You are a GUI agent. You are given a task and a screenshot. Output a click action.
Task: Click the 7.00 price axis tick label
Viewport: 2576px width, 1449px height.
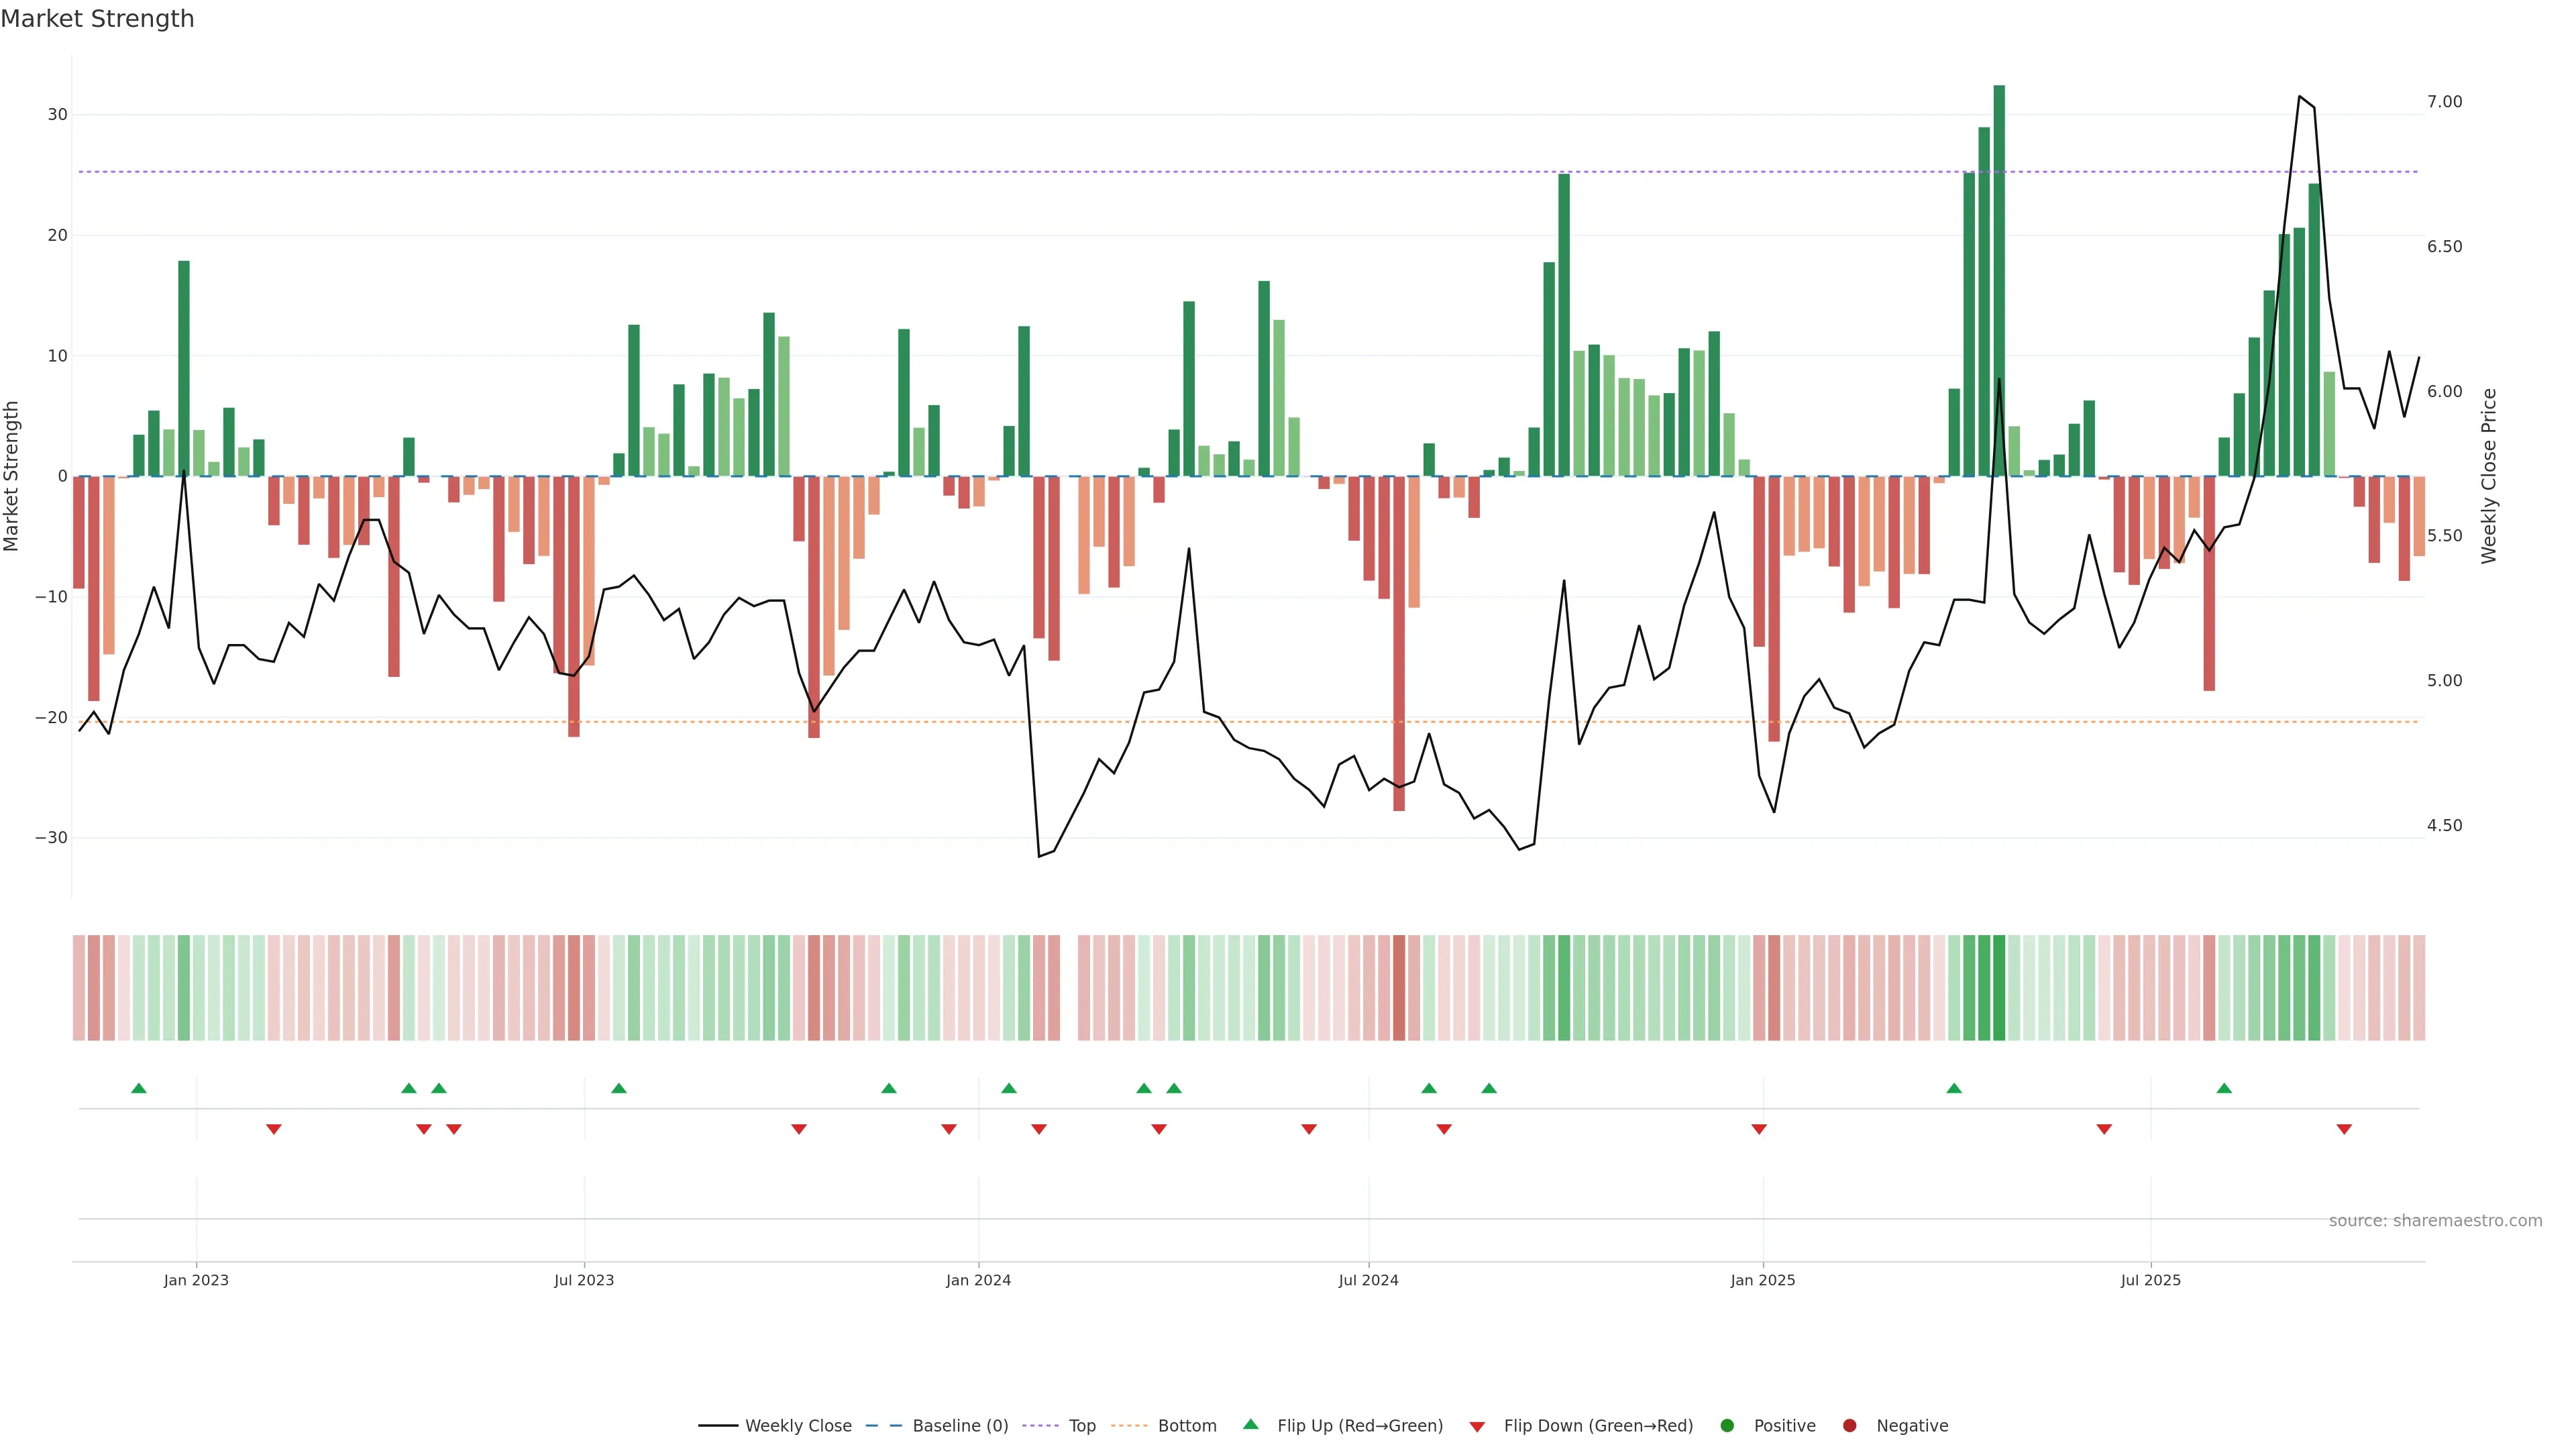[2444, 102]
